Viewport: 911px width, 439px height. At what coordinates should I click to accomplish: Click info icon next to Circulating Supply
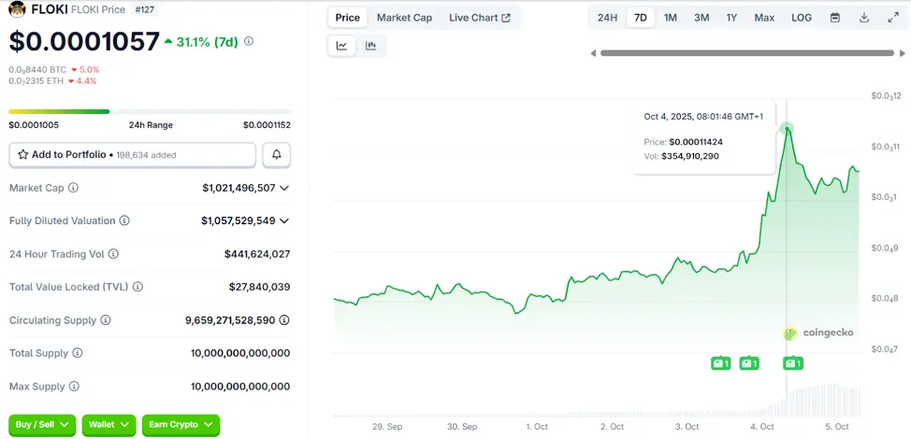pos(106,320)
